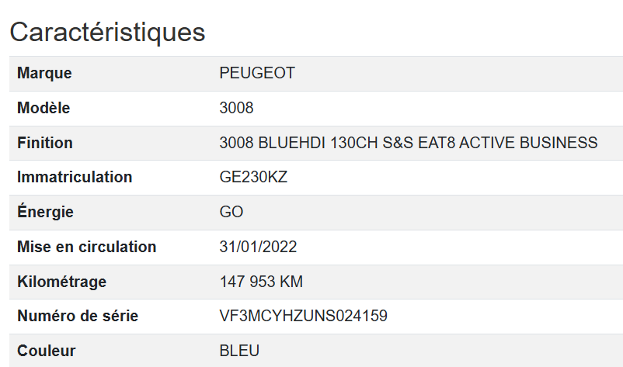Select the 31/01/2022 date value
Screen dimensions: 623x367
(258, 247)
